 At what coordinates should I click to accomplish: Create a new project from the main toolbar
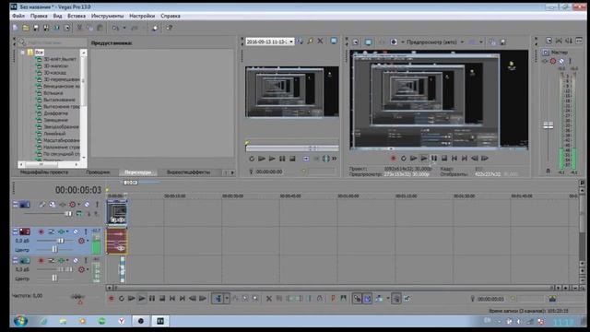coord(16,28)
